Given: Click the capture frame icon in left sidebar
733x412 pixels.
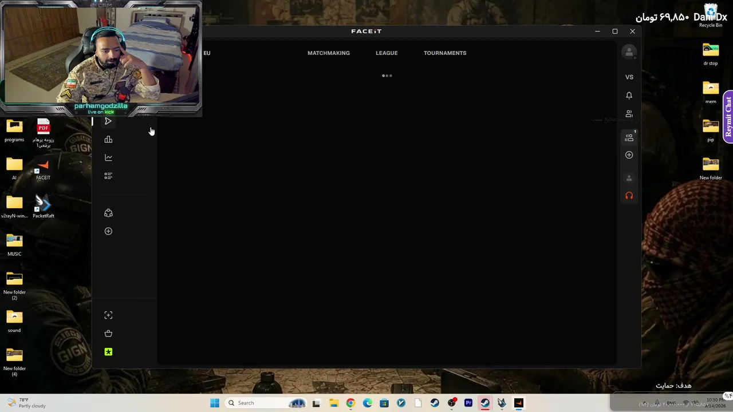Looking at the screenshot, I should 108,315.
